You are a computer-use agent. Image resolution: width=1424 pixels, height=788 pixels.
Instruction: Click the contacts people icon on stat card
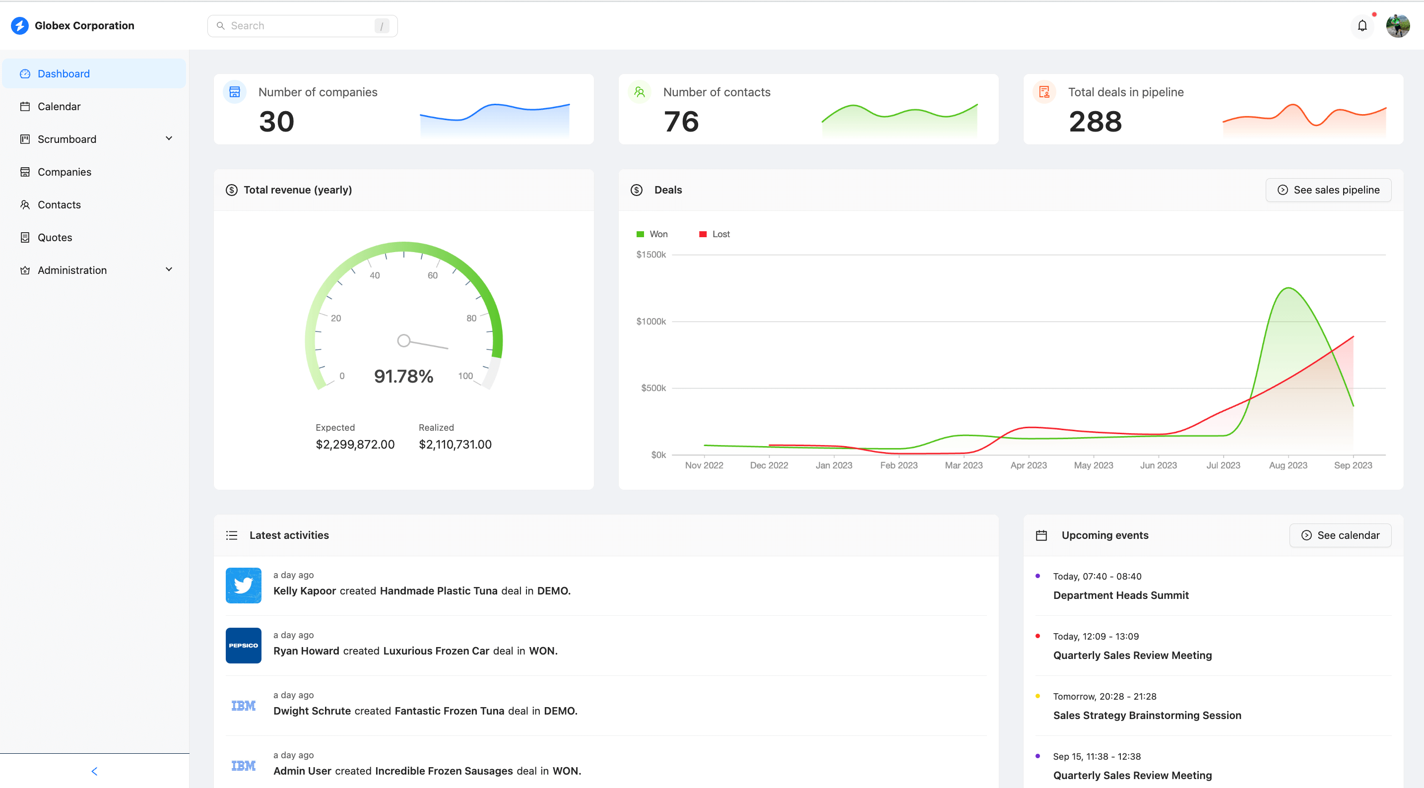click(x=640, y=92)
